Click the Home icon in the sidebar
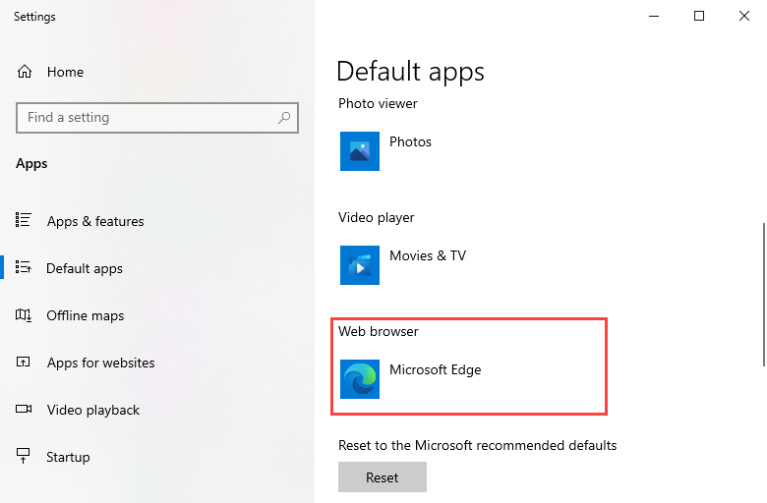 click(25, 72)
